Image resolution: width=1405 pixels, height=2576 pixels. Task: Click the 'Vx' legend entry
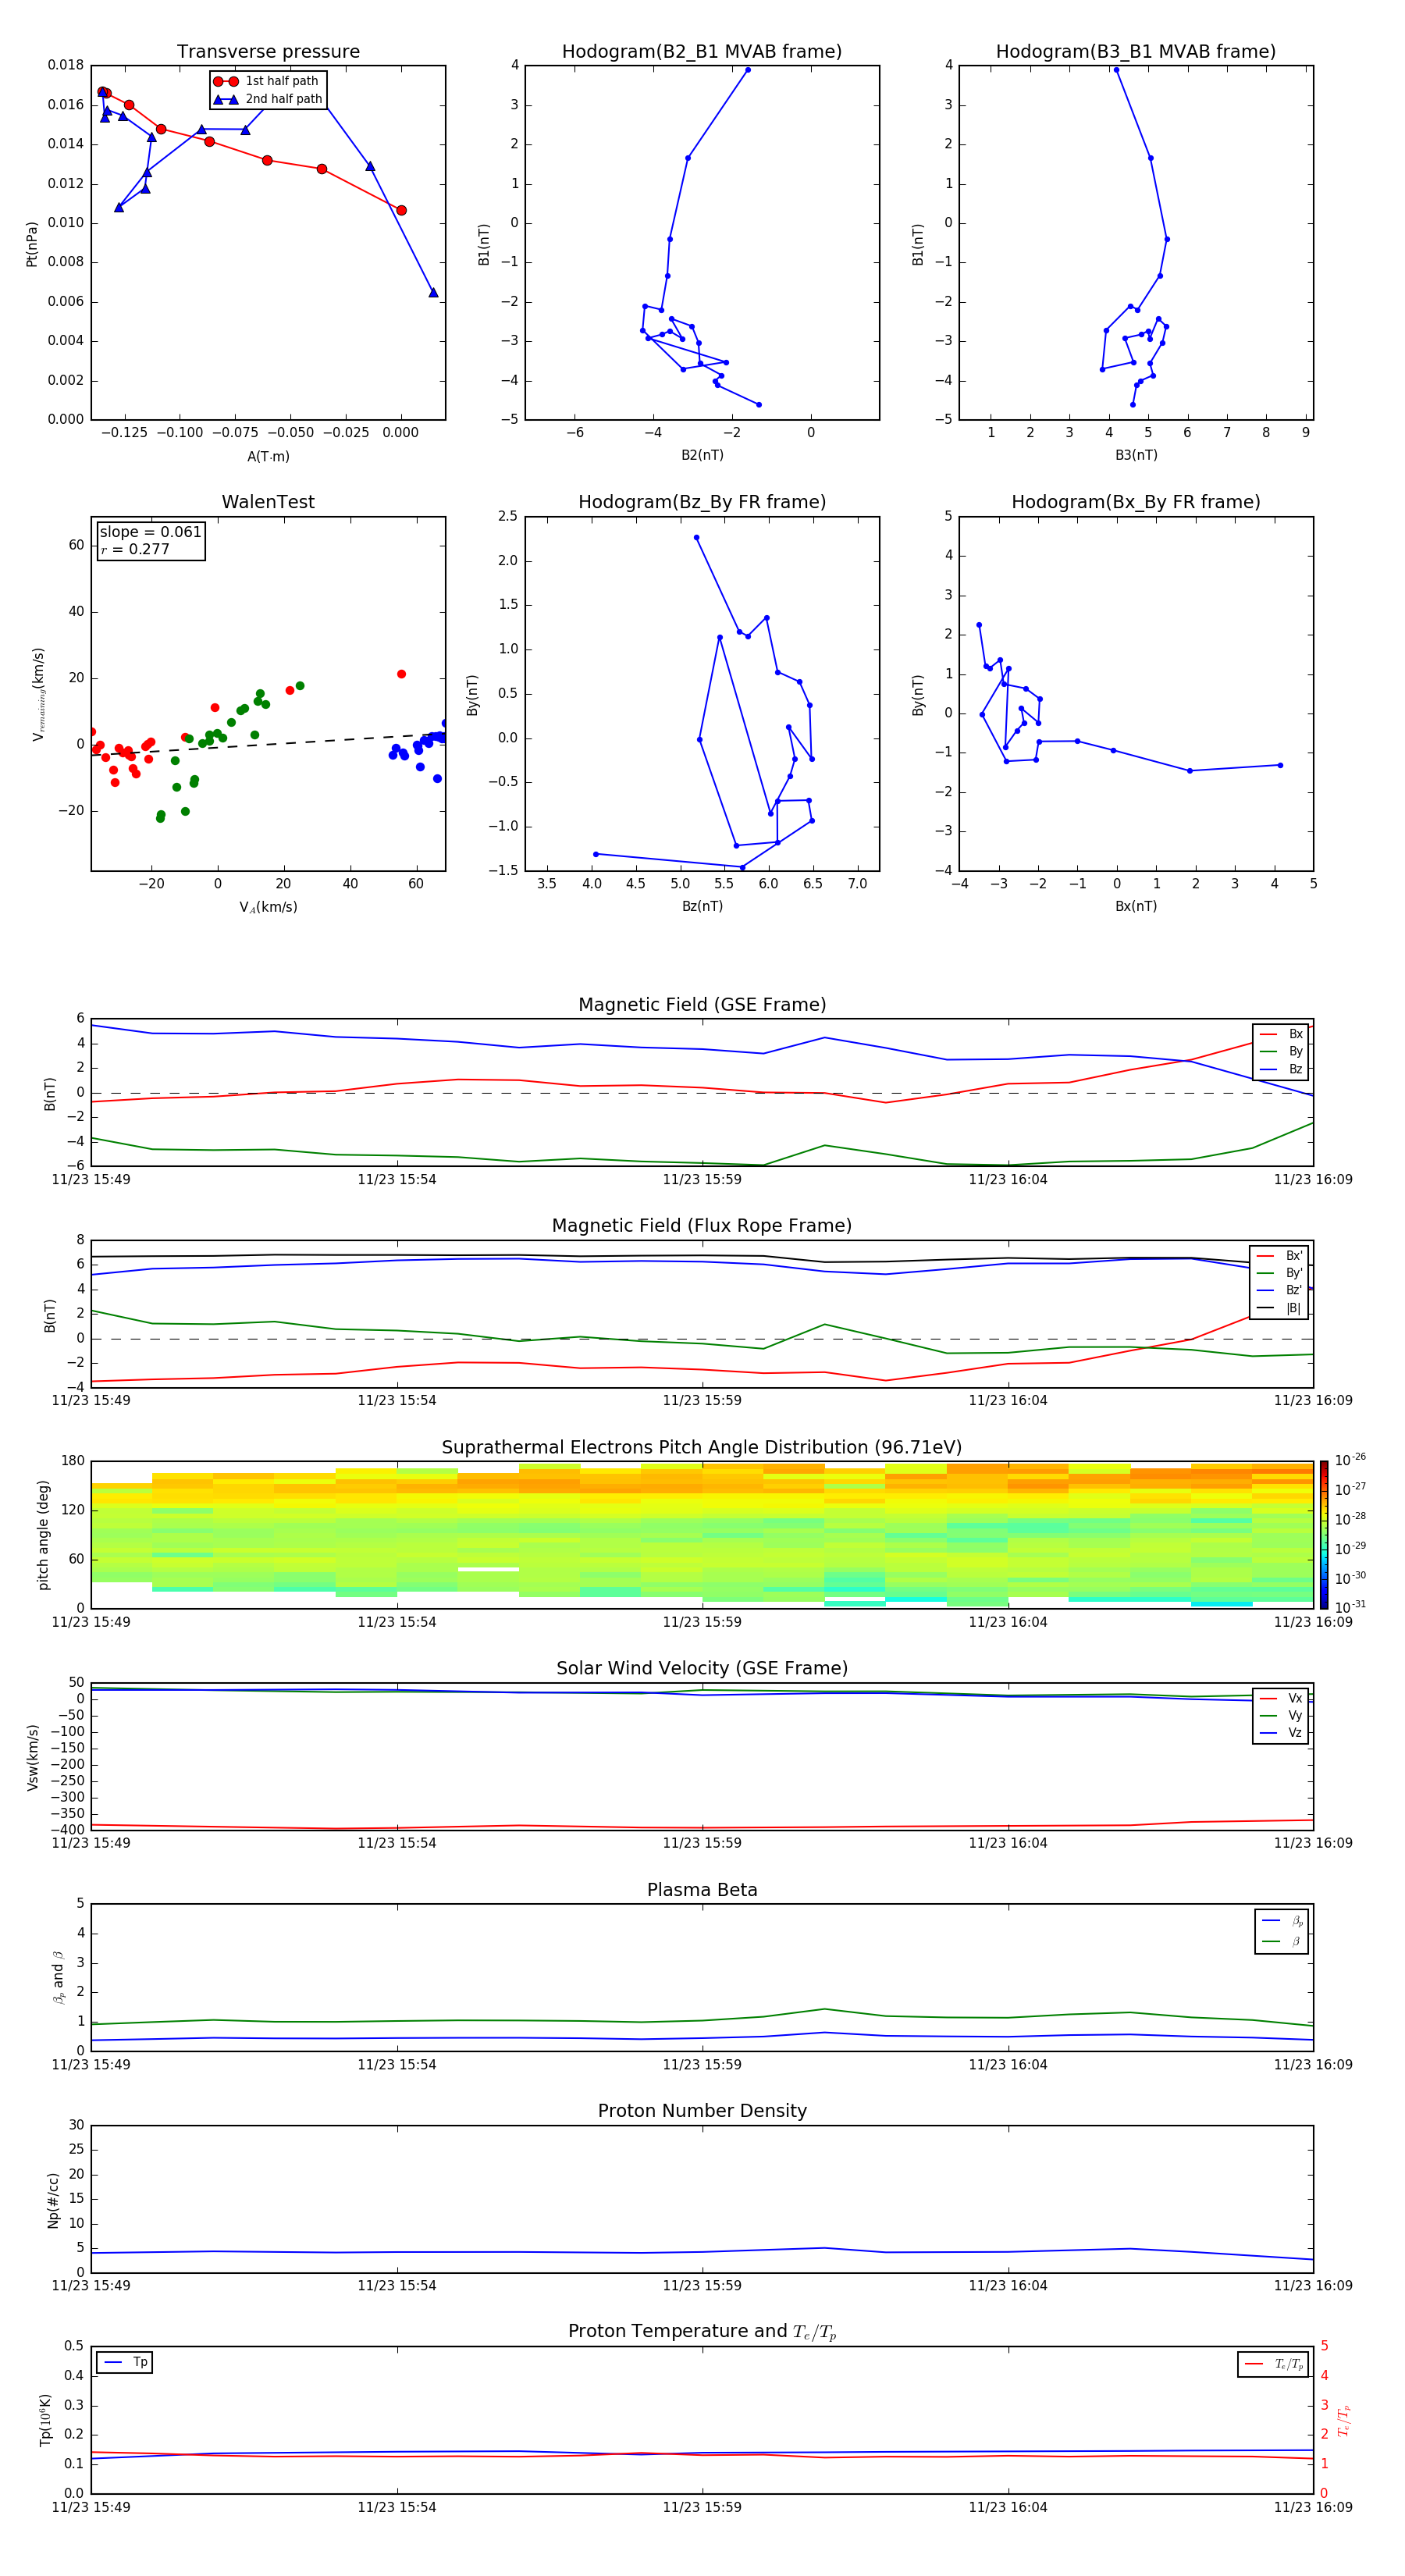coord(1281,1698)
